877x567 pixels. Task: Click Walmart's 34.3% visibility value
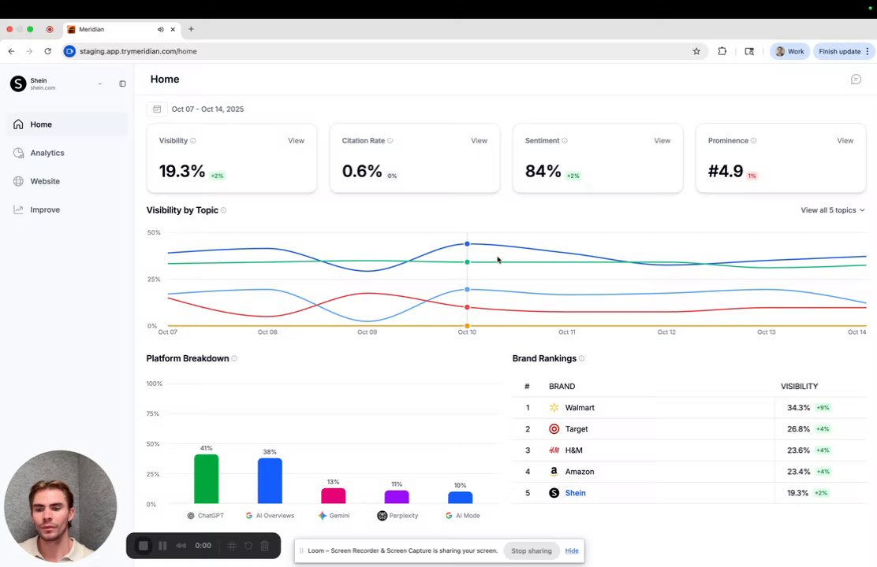(798, 408)
